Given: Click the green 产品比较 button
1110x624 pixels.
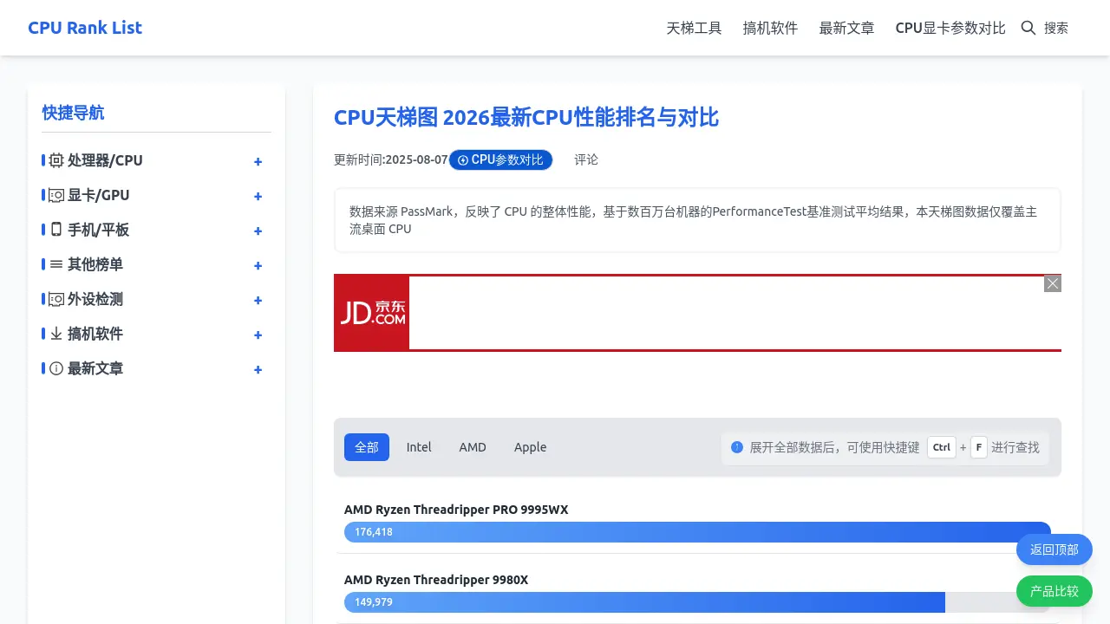Looking at the screenshot, I should click(1054, 591).
